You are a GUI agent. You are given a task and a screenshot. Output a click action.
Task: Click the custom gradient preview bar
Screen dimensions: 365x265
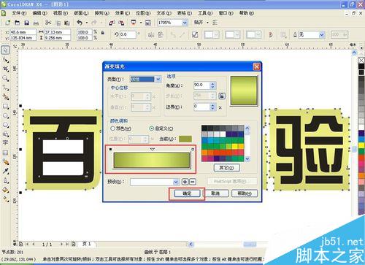pos(152,160)
